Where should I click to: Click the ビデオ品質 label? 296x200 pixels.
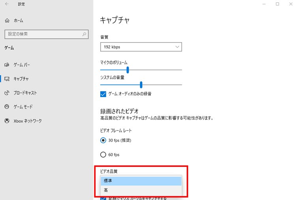pyautogui.click(x=109, y=171)
